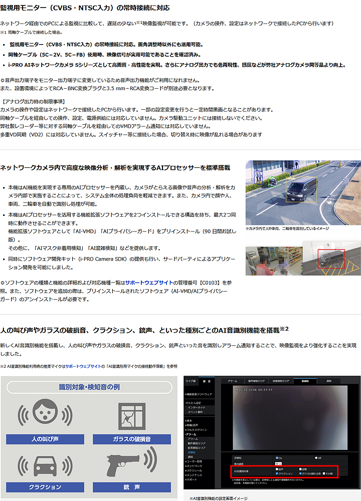Open the top 妨害検知エリア tab
361x501 pixels.
click(x=281, y=381)
